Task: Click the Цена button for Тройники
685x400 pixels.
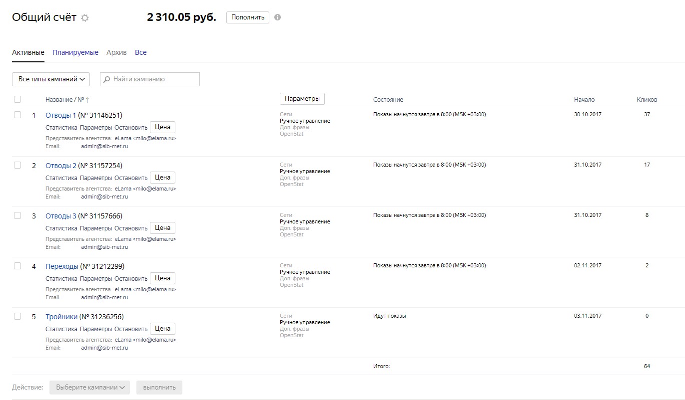Action: pos(163,329)
